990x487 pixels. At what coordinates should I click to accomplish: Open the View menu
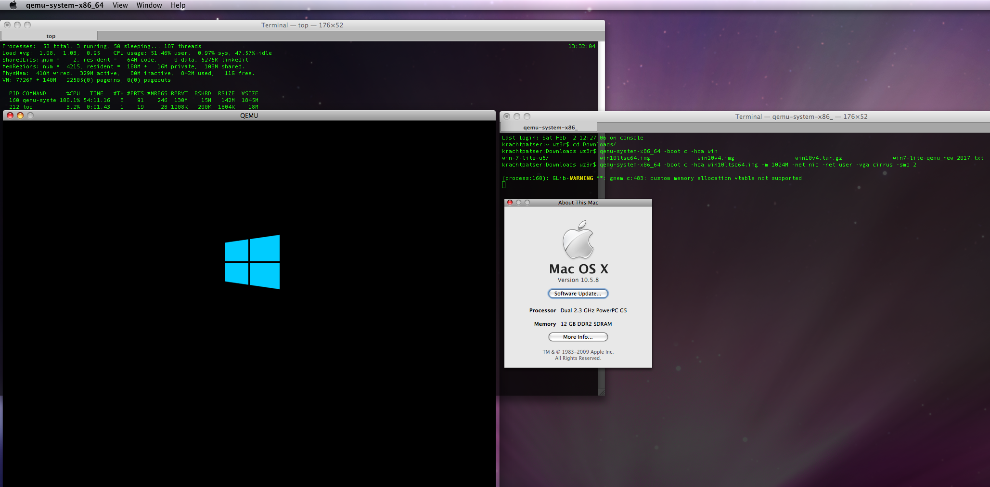pos(120,5)
